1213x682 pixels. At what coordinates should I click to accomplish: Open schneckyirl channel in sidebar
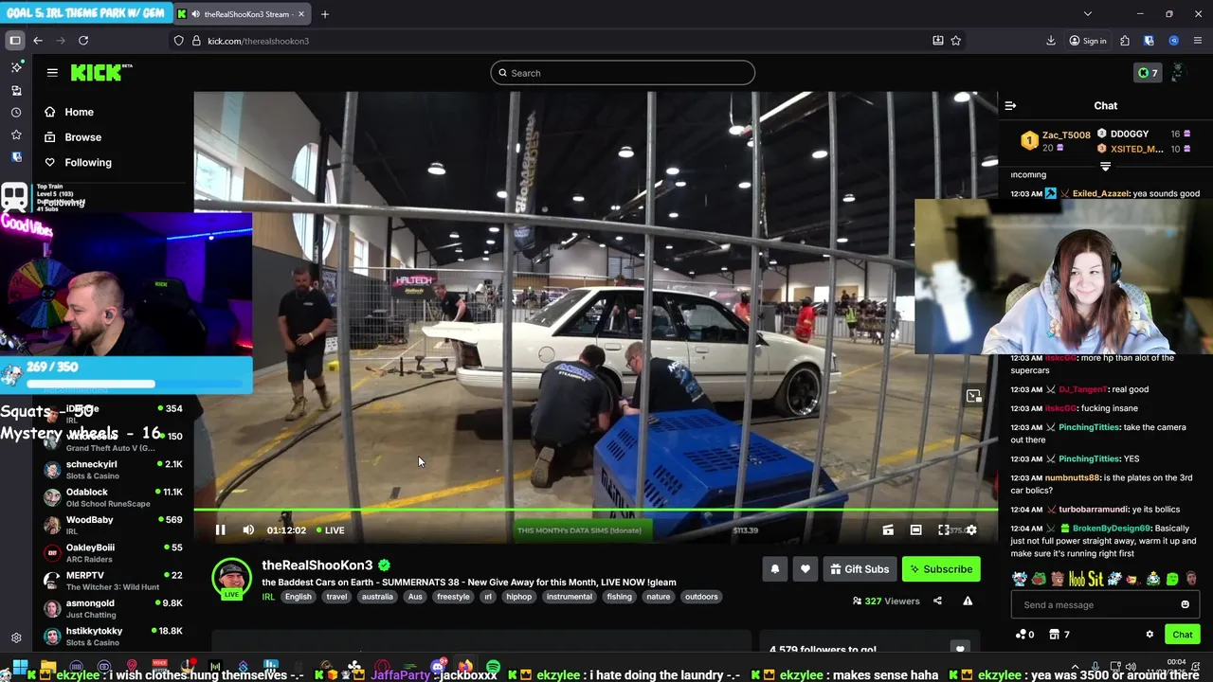[112, 470]
